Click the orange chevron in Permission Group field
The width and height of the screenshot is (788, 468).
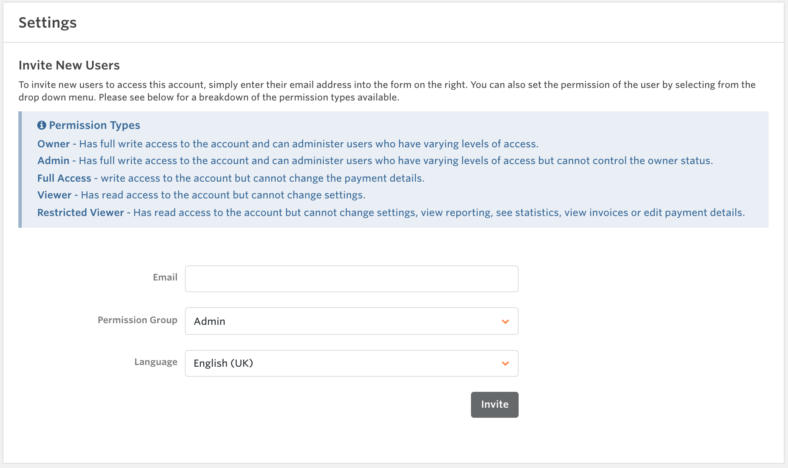pyautogui.click(x=505, y=321)
